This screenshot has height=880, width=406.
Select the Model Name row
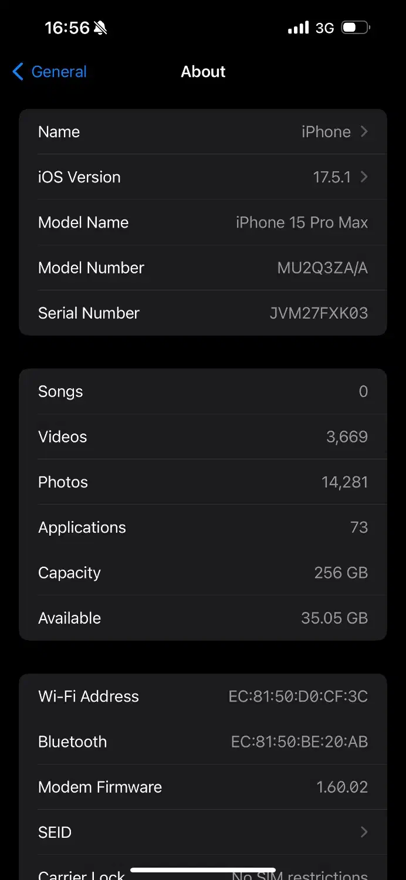pos(202,223)
